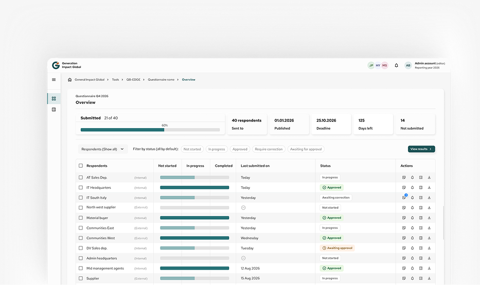Open compare columns icon for Material buyer
This screenshot has width=480, height=285.
pos(421,218)
